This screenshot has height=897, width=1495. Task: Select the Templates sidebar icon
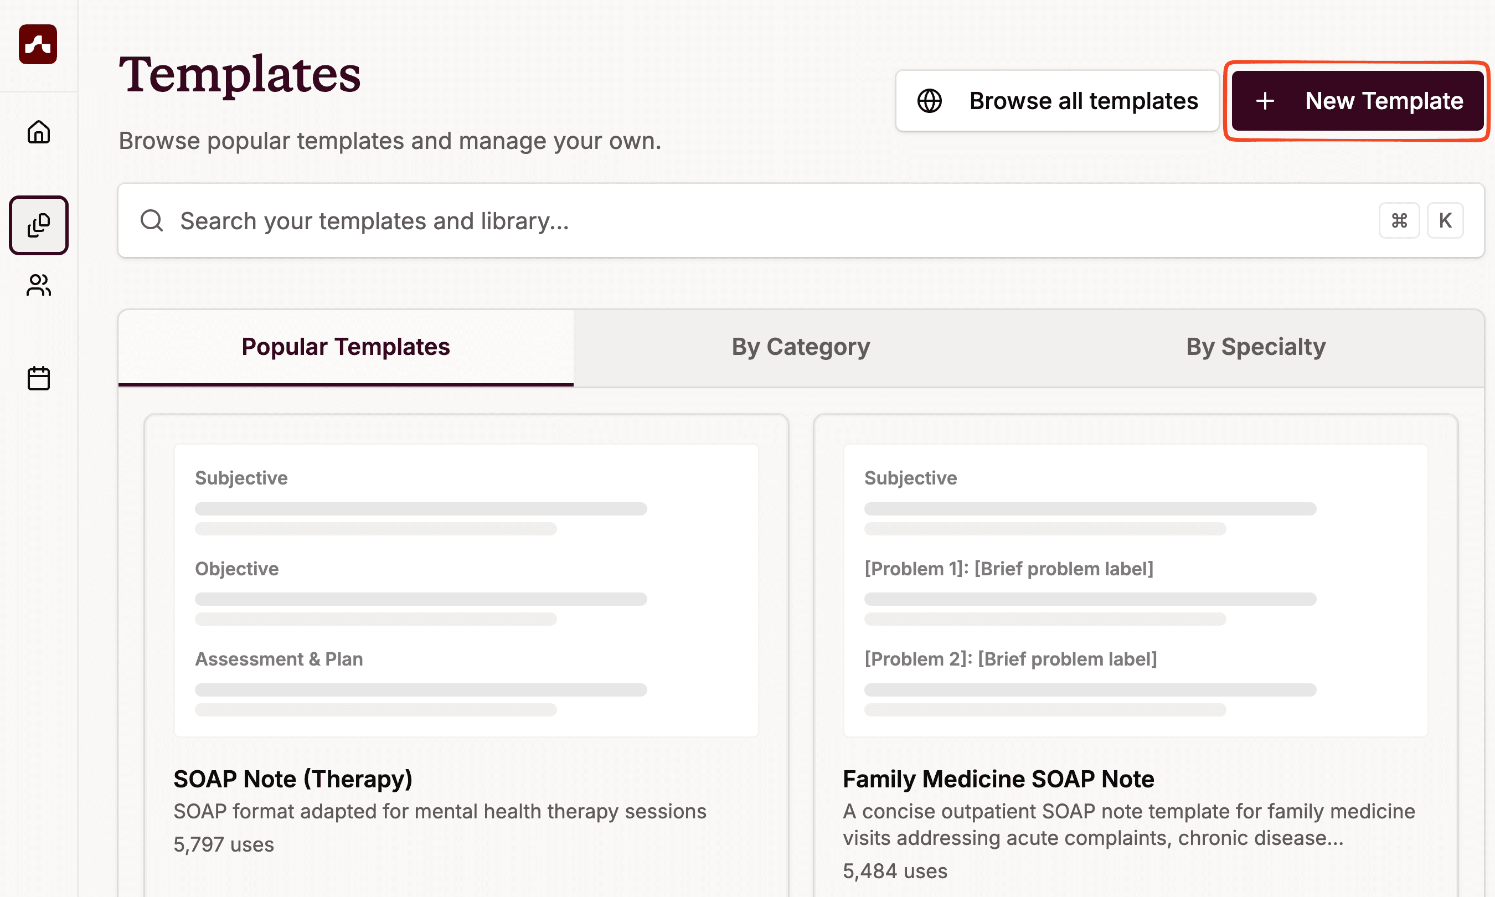coord(39,225)
